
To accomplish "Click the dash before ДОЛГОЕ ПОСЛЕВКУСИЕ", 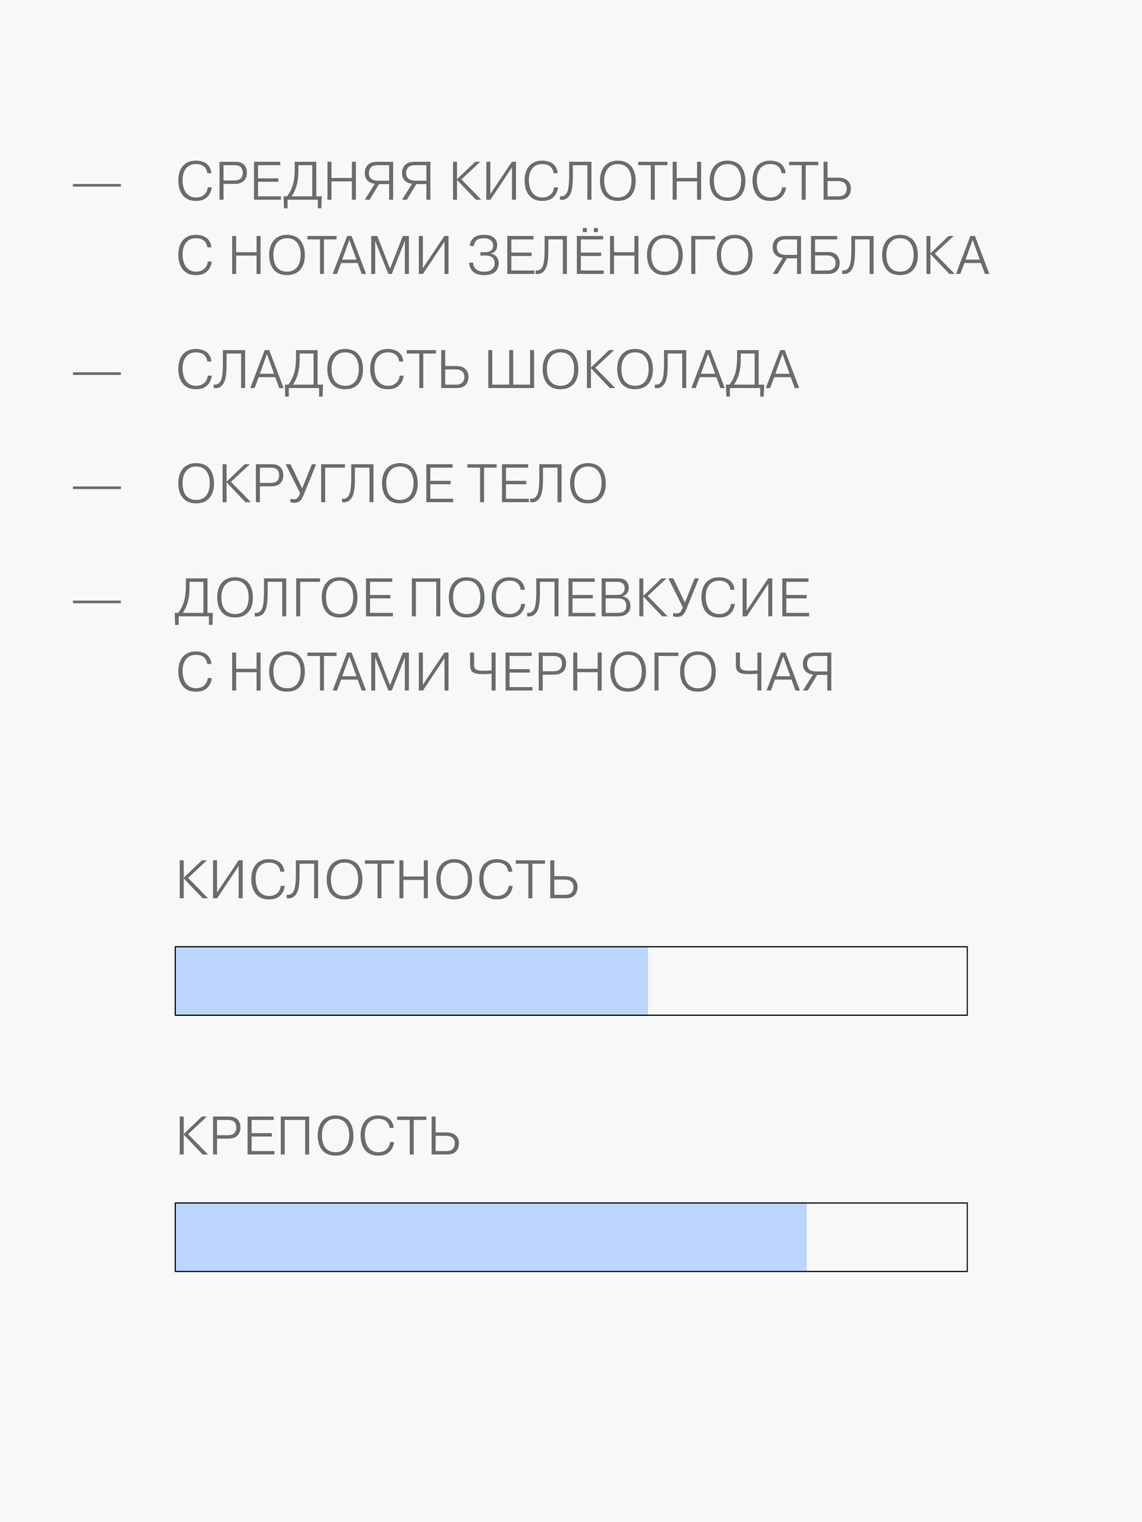I will 97,600.
